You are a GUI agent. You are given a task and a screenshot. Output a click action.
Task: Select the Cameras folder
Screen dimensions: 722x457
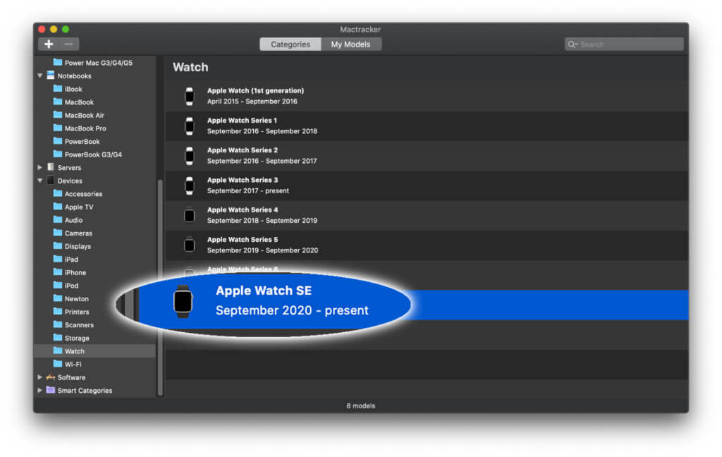pyautogui.click(x=73, y=233)
